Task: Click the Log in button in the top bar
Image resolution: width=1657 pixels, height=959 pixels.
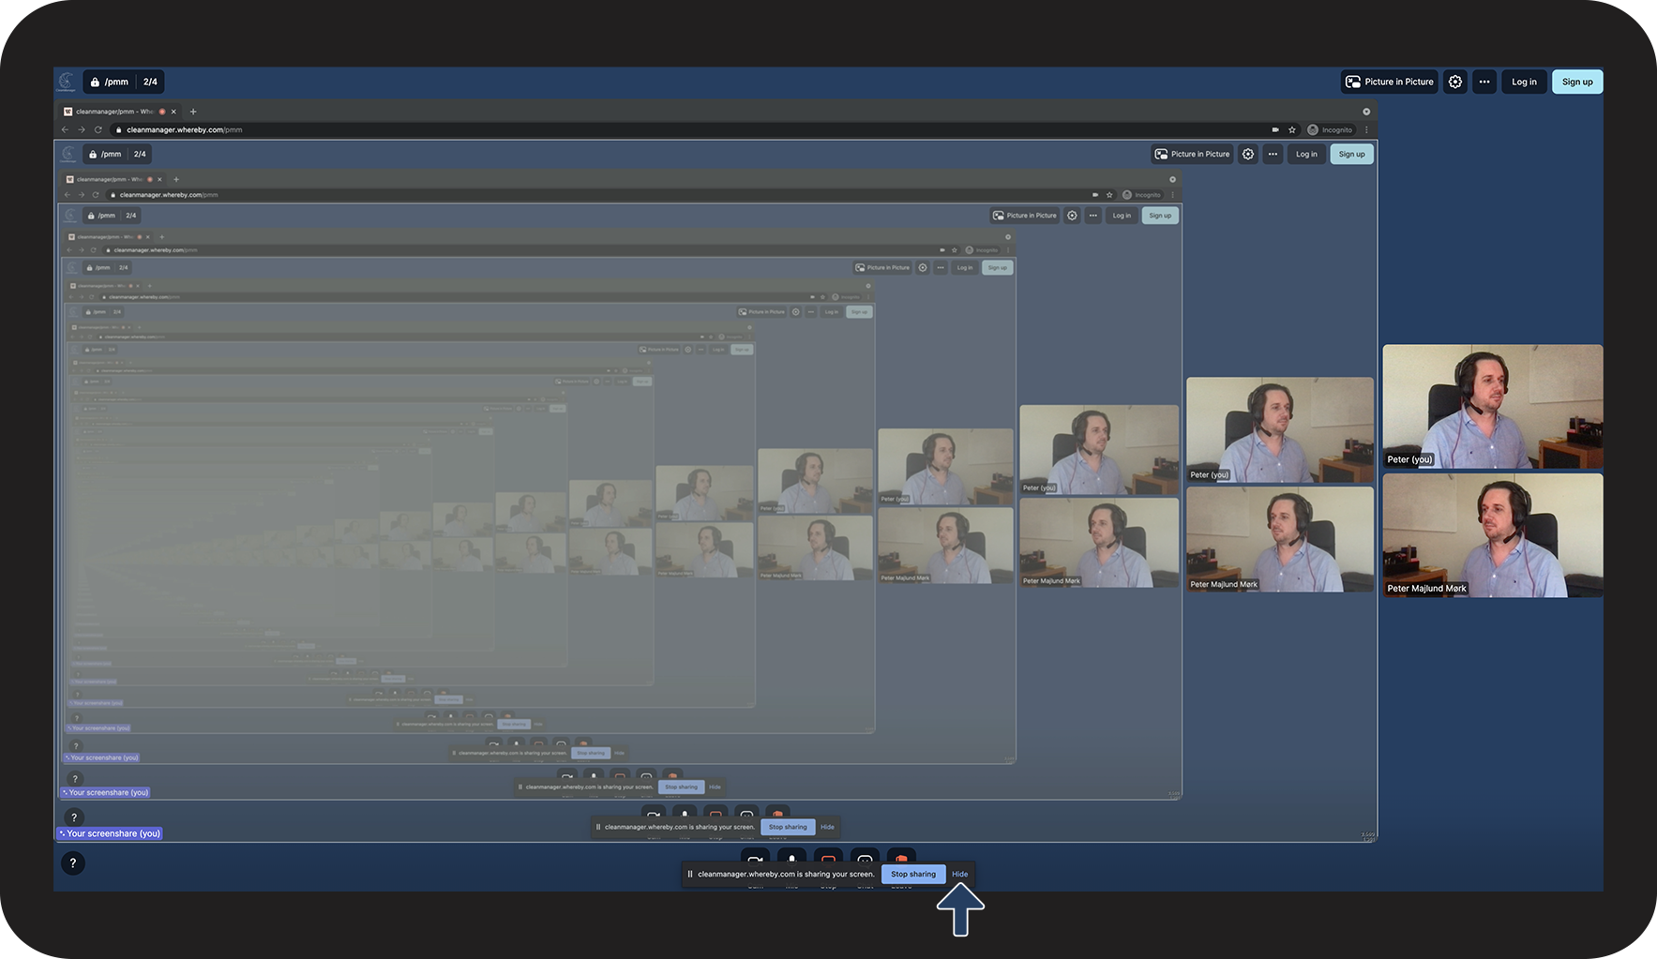Action: tap(1524, 82)
